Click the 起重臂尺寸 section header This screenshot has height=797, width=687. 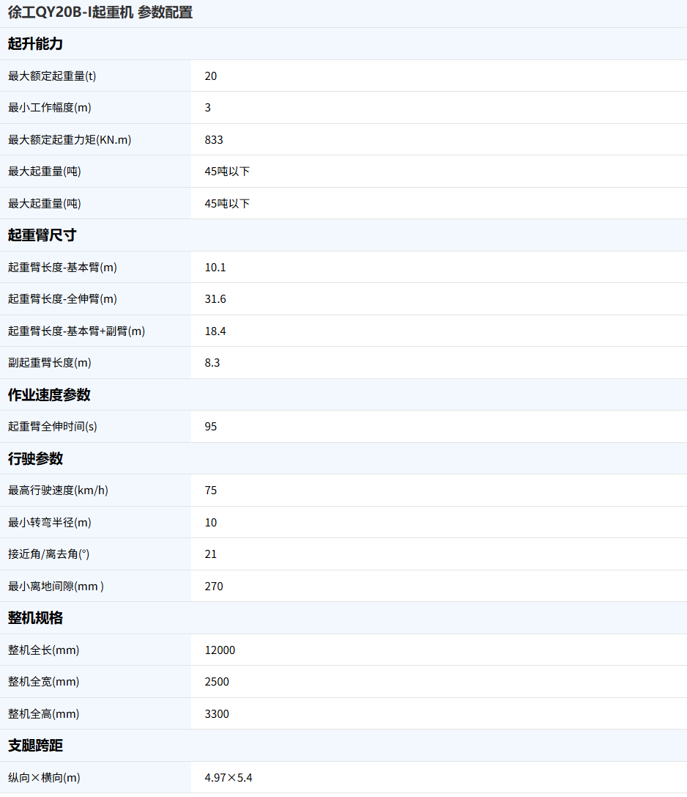click(x=42, y=235)
